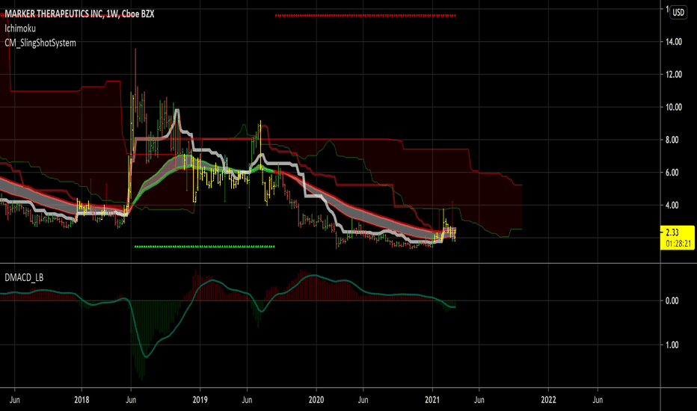Viewport: 697px width, 411px height.
Task: Click the 2022 label on the time axis
Action: (548, 400)
